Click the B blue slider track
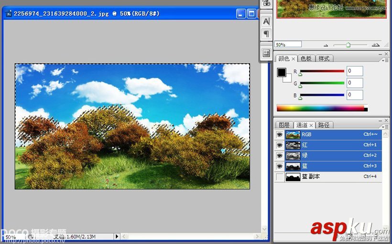This screenshot has width=392, height=244. pyautogui.click(x=322, y=95)
